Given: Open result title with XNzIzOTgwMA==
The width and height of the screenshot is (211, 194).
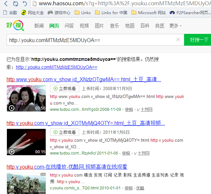Looking at the screenshot, I should (84, 80).
